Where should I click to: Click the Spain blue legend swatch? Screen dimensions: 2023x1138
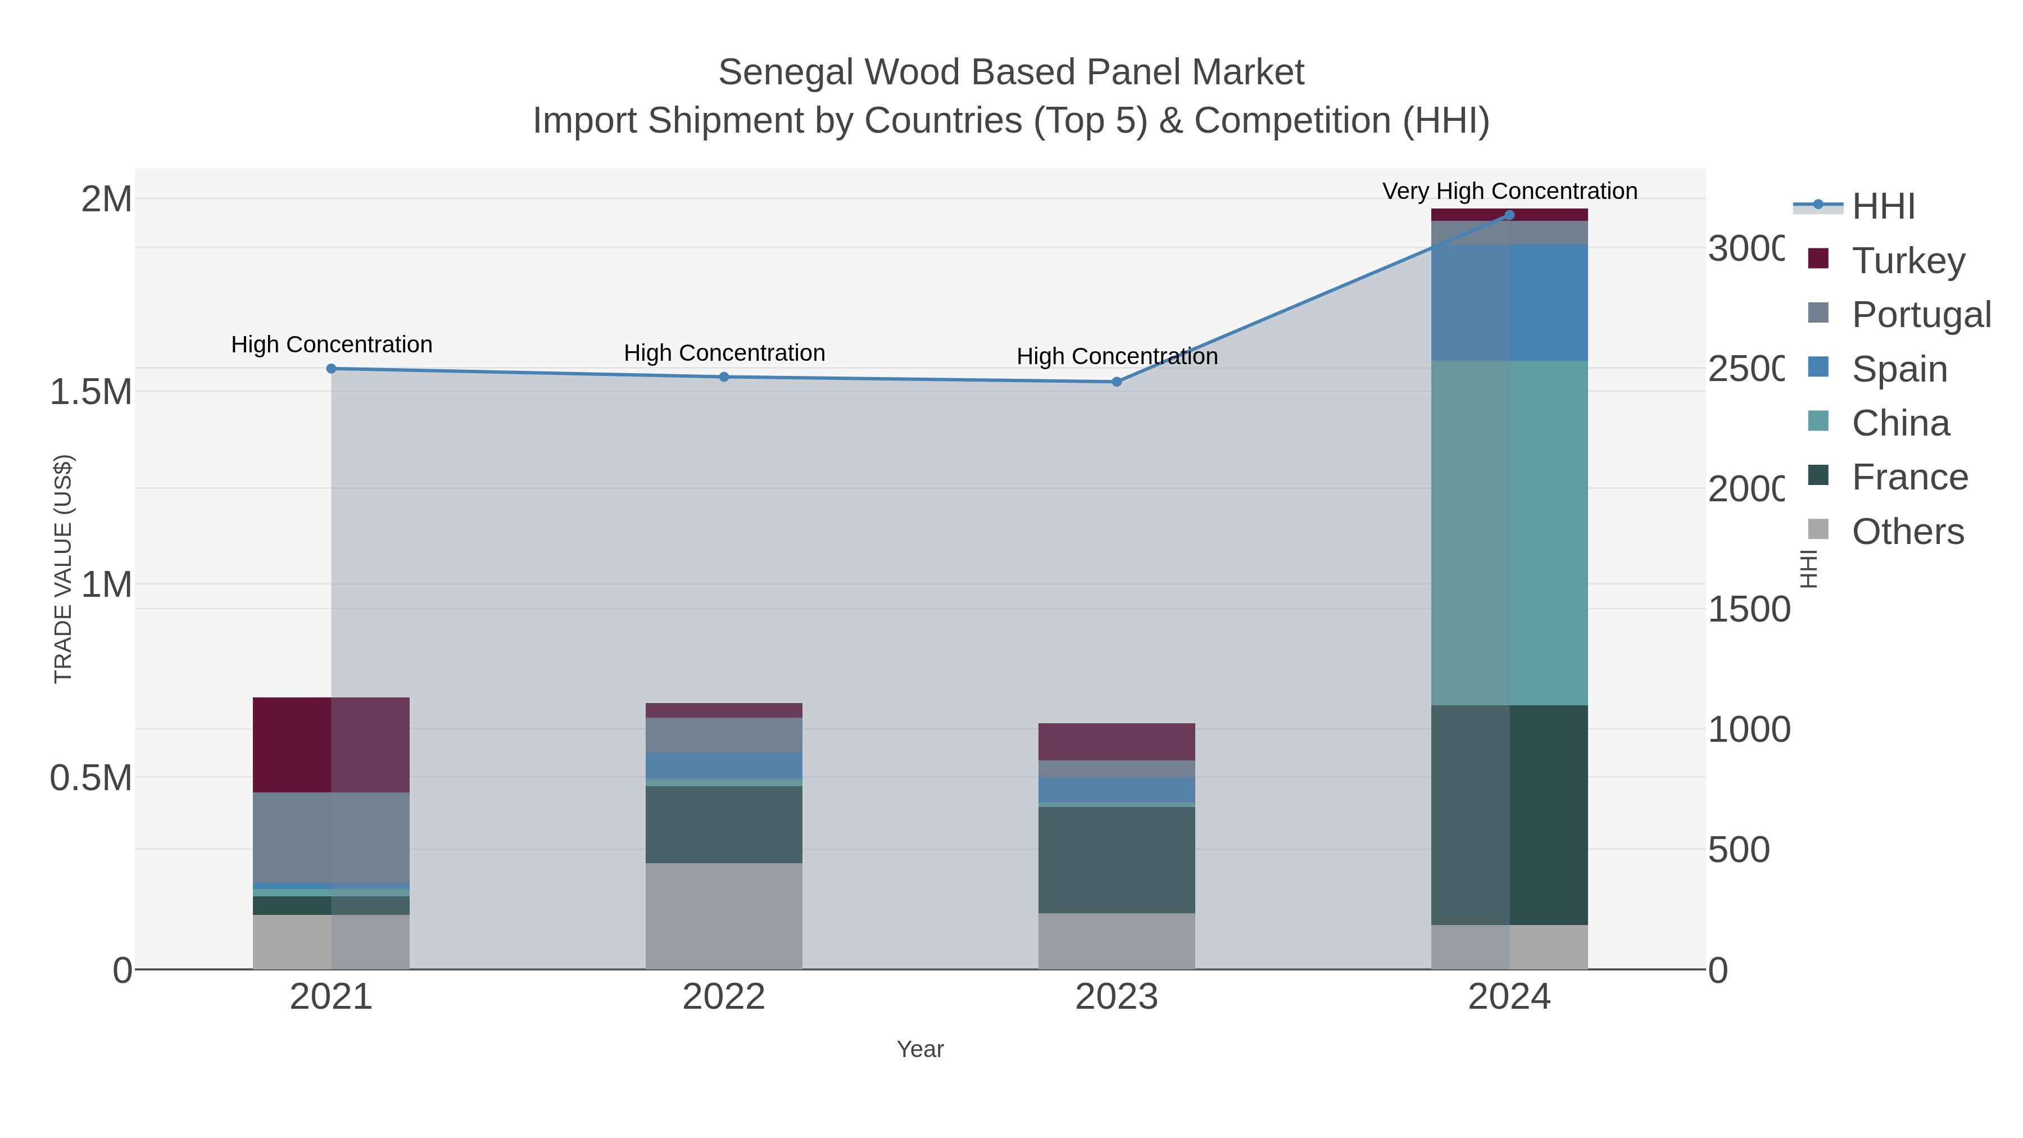1818,367
